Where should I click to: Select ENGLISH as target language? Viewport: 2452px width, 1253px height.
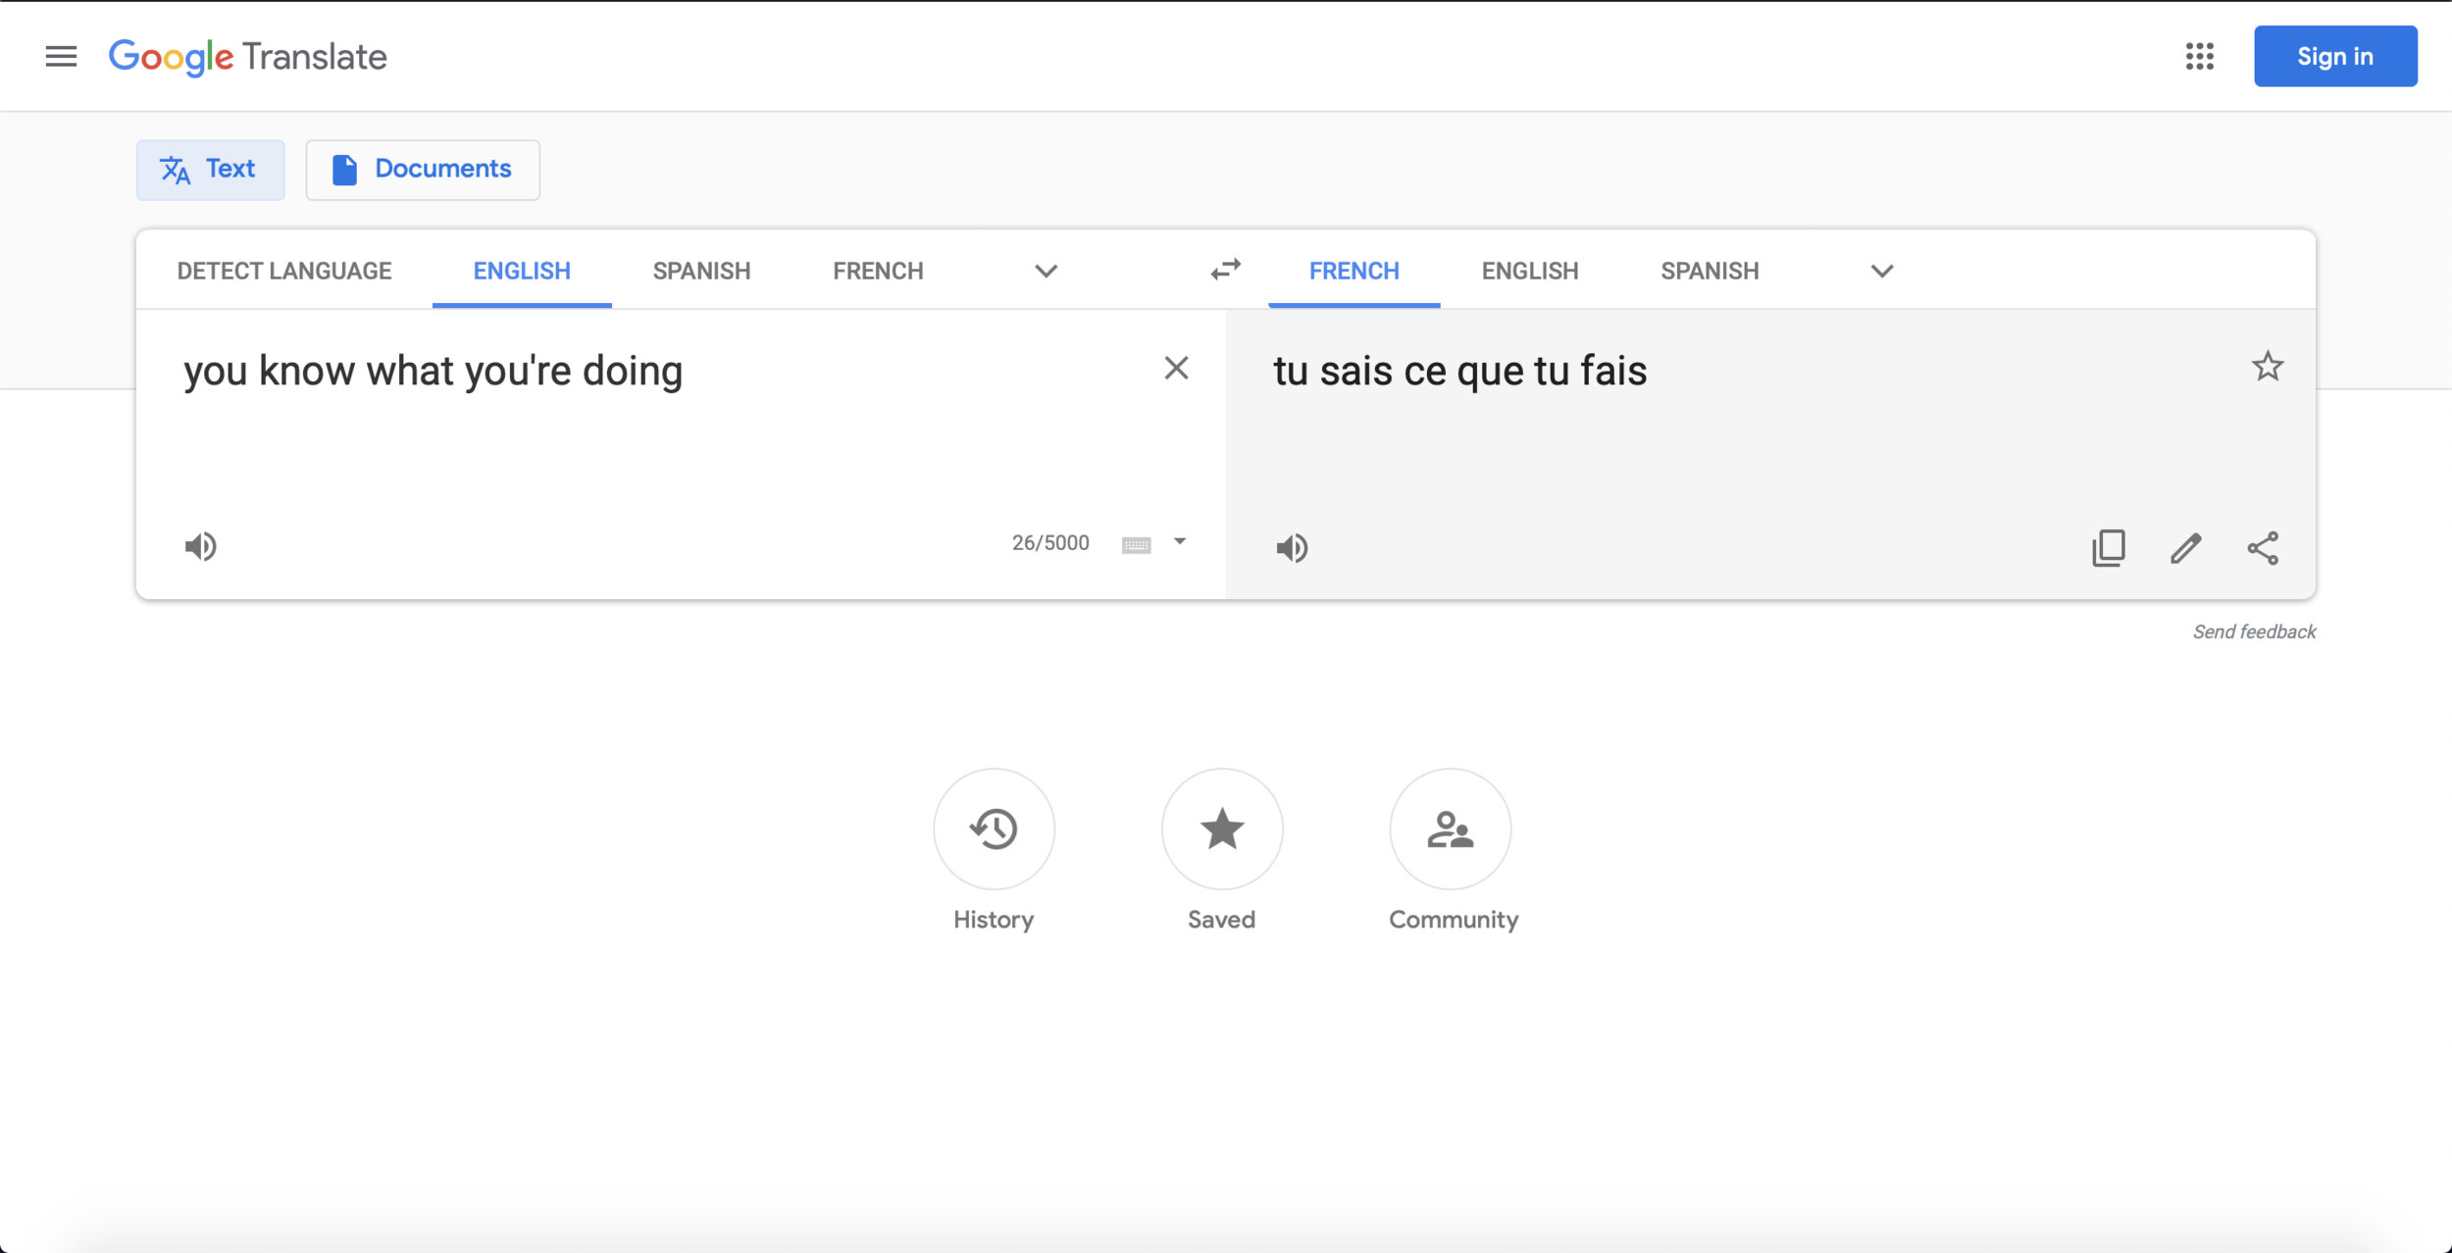(x=1530, y=271)
